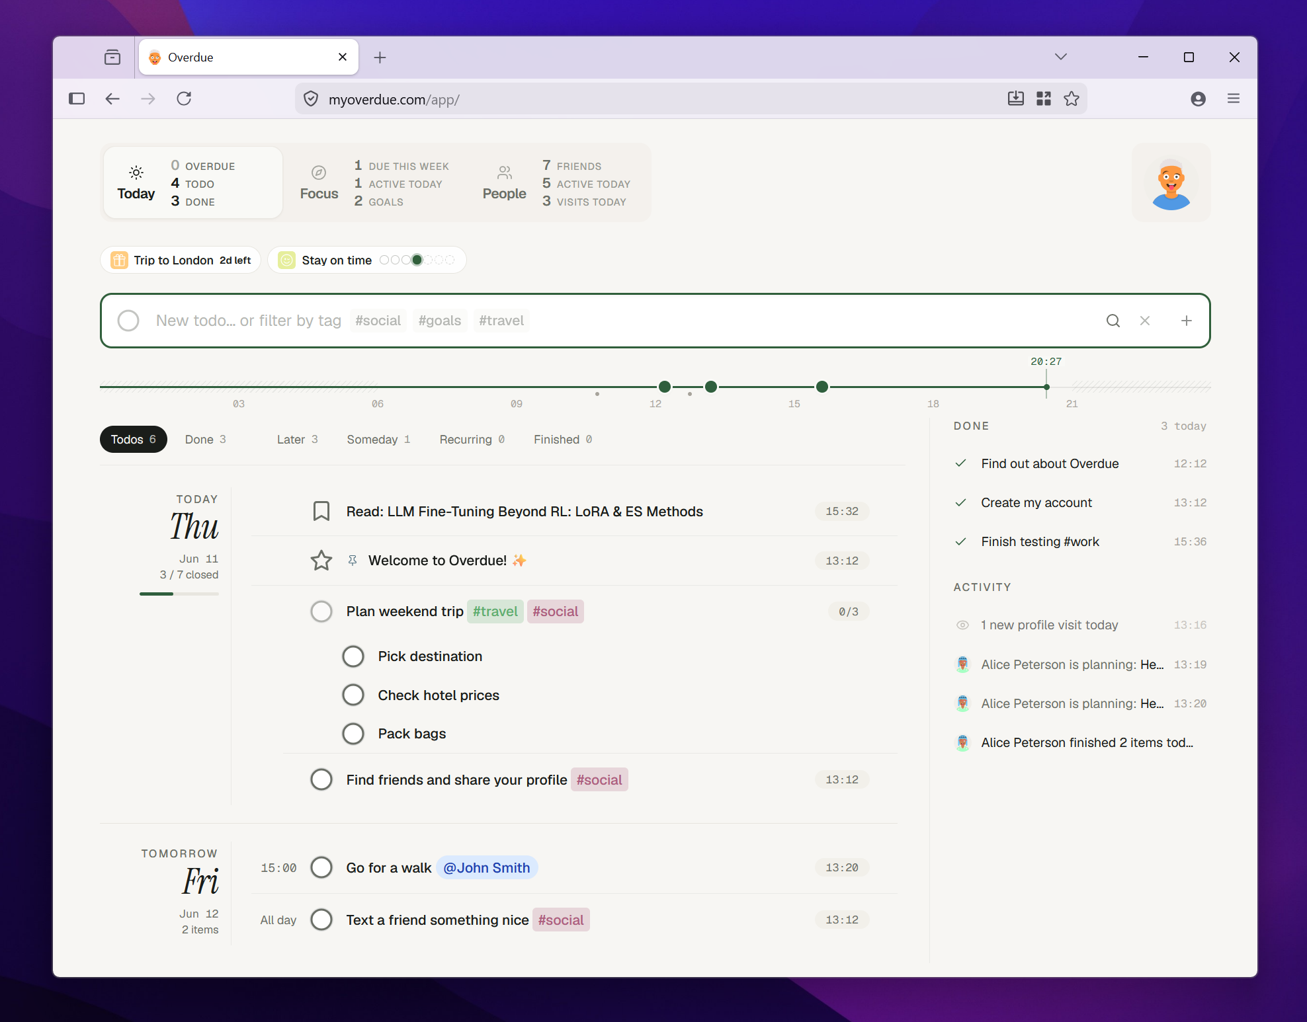Viewport: 1307px width, 1022px height.
Task: Switch to the Recurring 0 tab
Action: (x=472, y=440)
